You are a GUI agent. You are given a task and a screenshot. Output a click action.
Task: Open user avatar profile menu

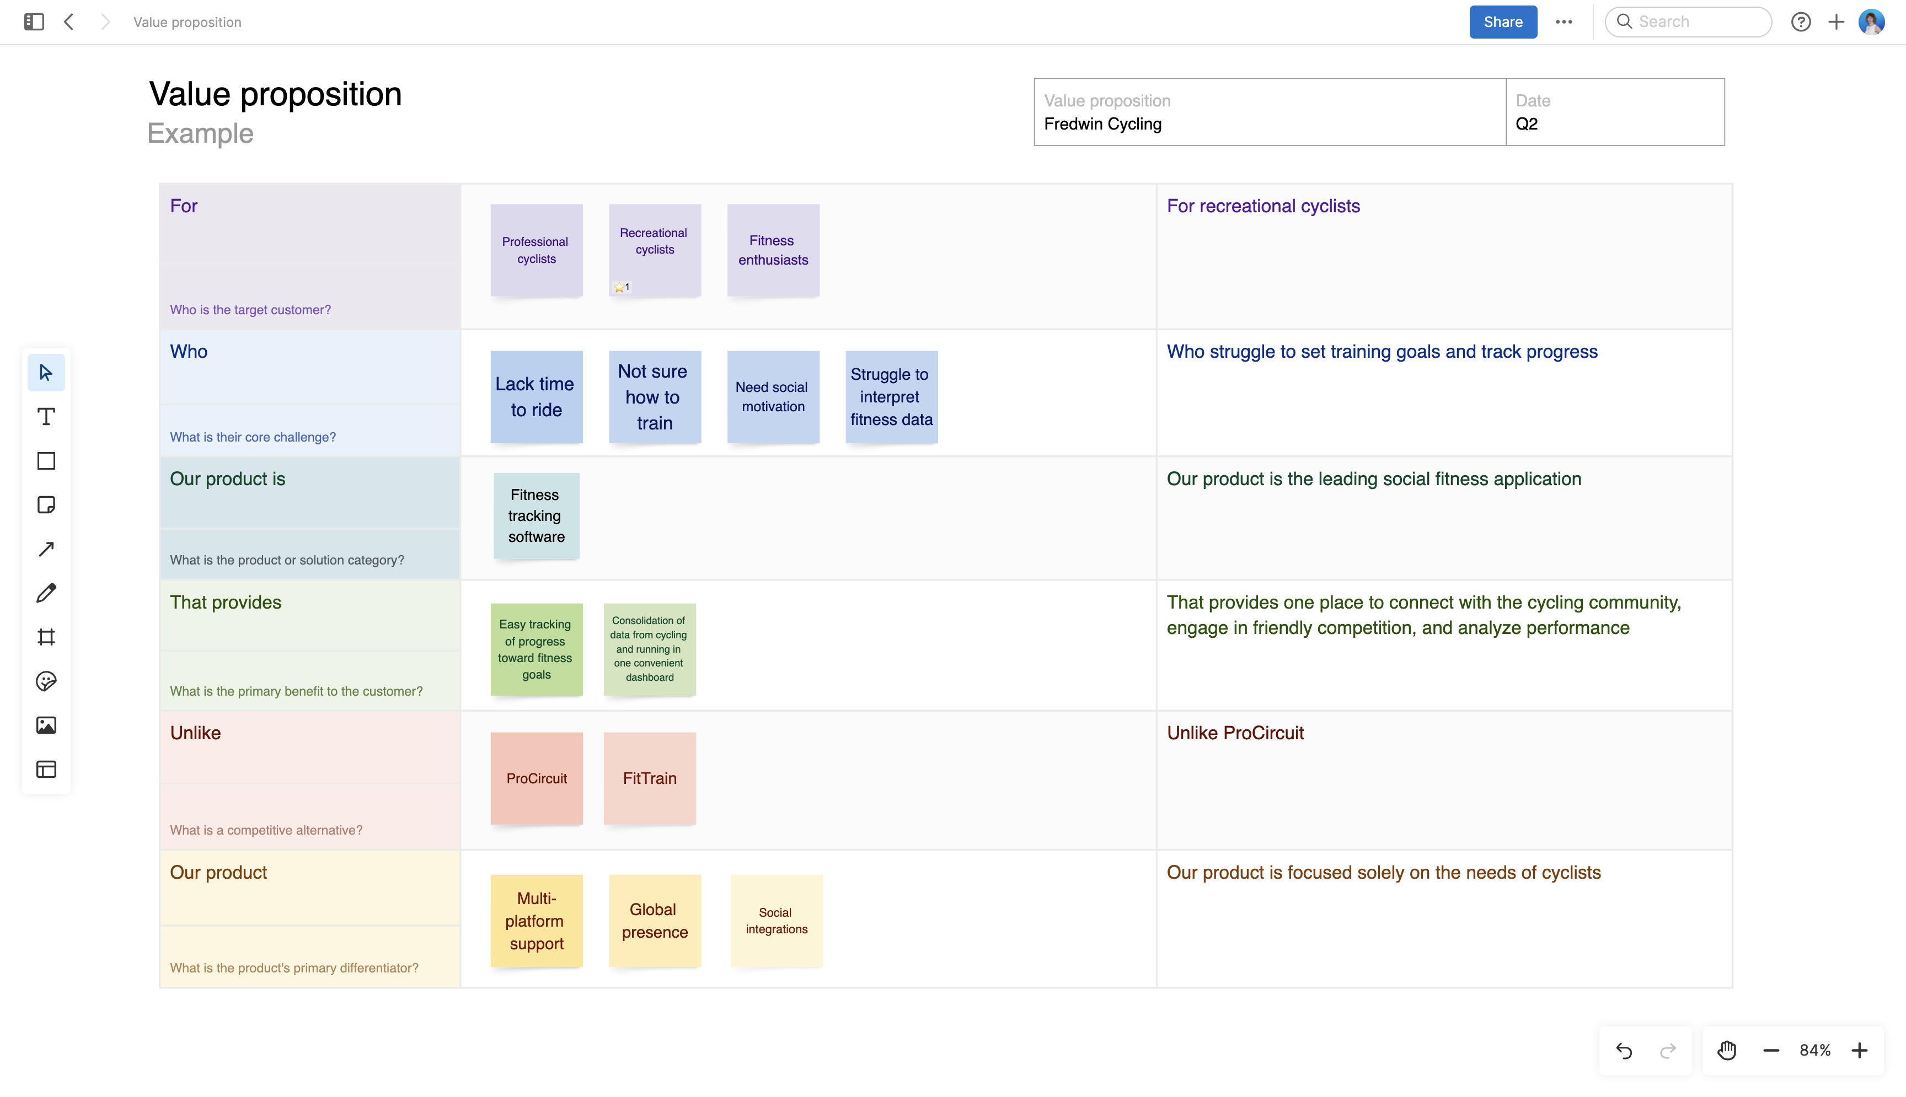click(1871, 22)
